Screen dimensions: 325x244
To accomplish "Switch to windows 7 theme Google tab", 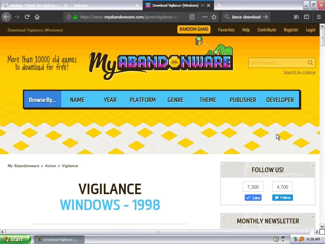I will tap(35, 5).
